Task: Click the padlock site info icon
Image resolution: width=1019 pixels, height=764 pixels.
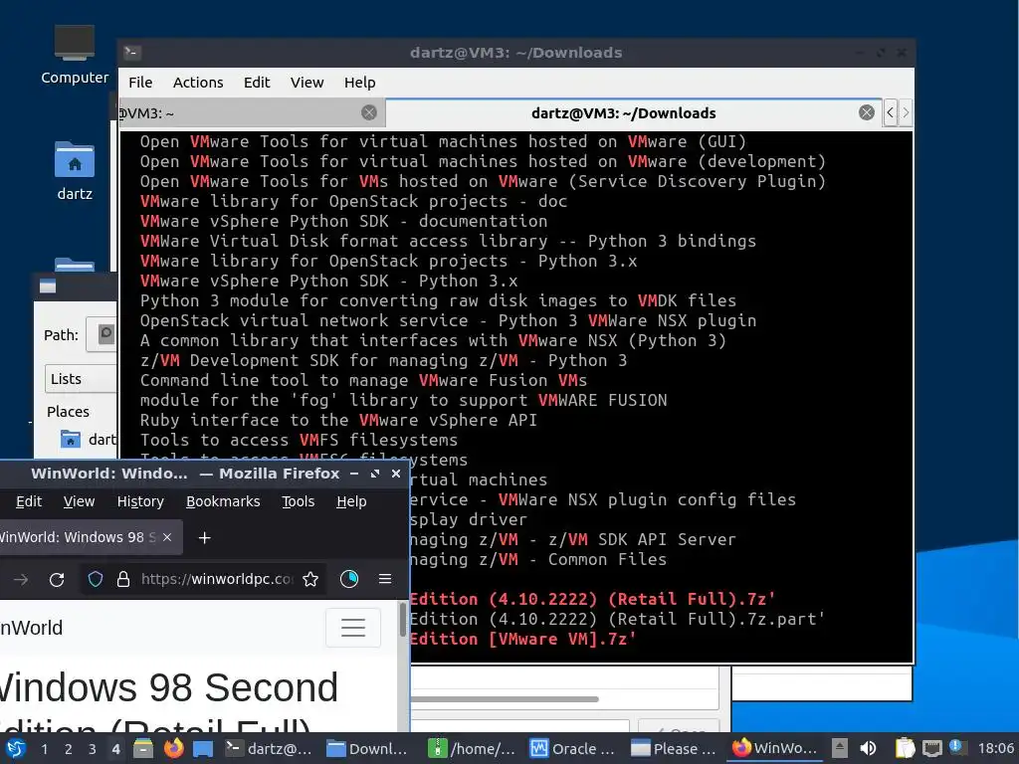Action: tap(122, 579)
